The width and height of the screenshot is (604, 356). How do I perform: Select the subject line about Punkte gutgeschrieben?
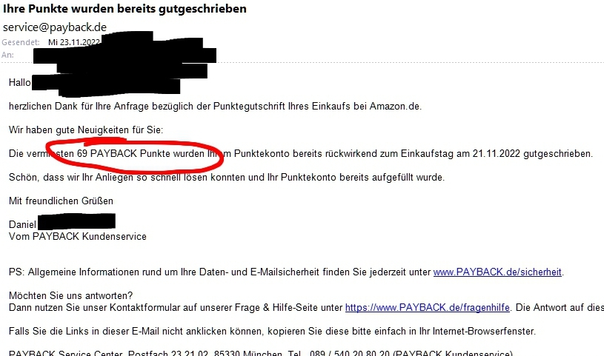(x=125, y=8)
